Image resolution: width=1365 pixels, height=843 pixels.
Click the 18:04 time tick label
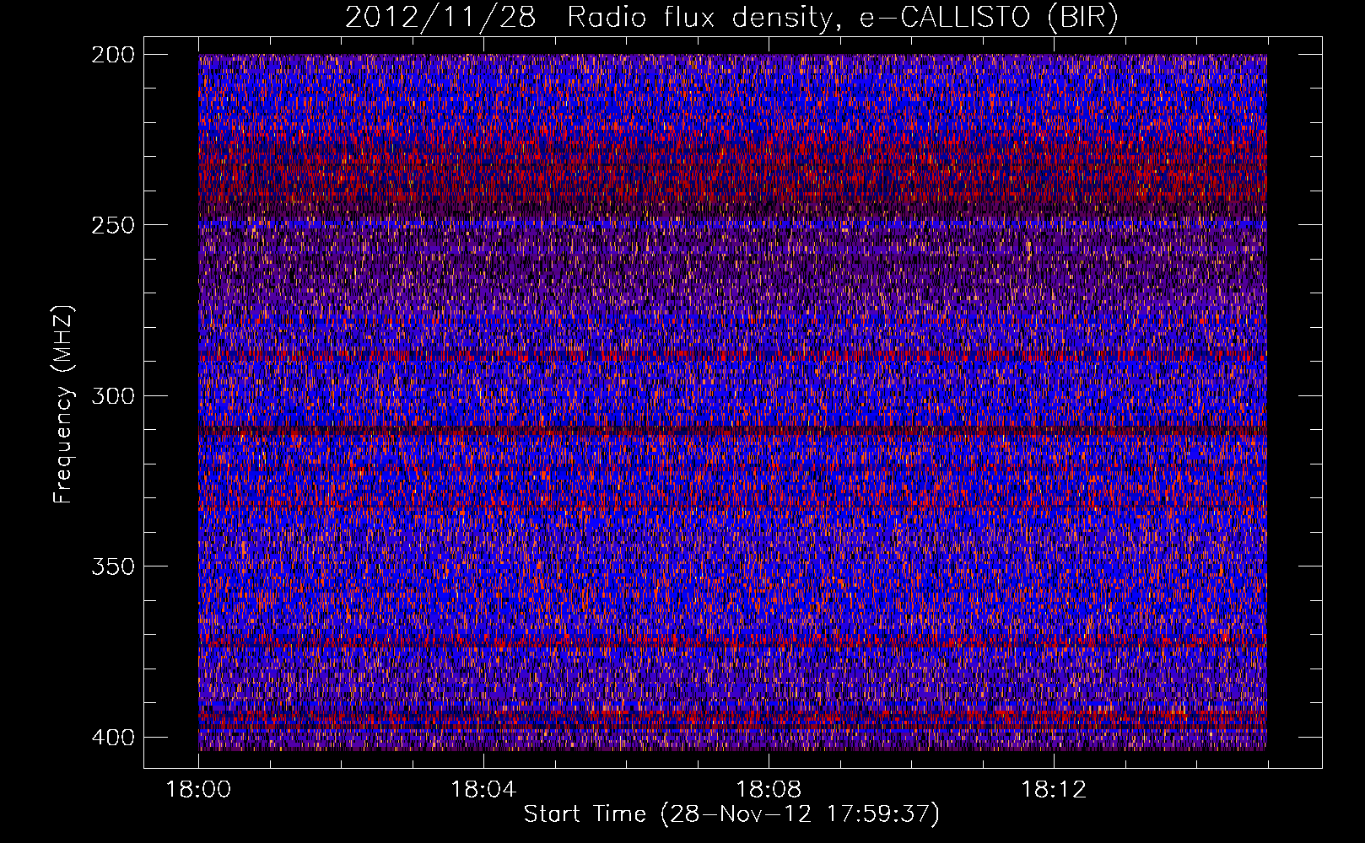pyautogui.click(x=483, y=790)
